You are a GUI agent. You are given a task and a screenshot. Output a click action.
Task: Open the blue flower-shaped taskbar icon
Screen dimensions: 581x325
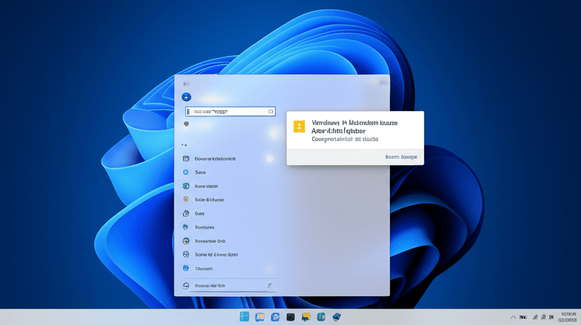click(x=336, y=317)
